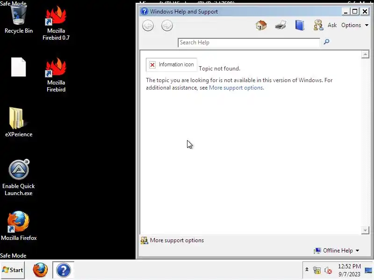The height and width of the screenshot is (280, 374).
Task: Select Enable Quick Launch.exe icon
Action: coord(19,178)
